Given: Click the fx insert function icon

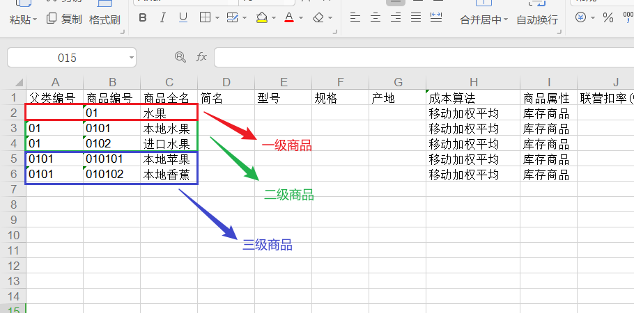Looking at the screenshot, I should [201, 56].
